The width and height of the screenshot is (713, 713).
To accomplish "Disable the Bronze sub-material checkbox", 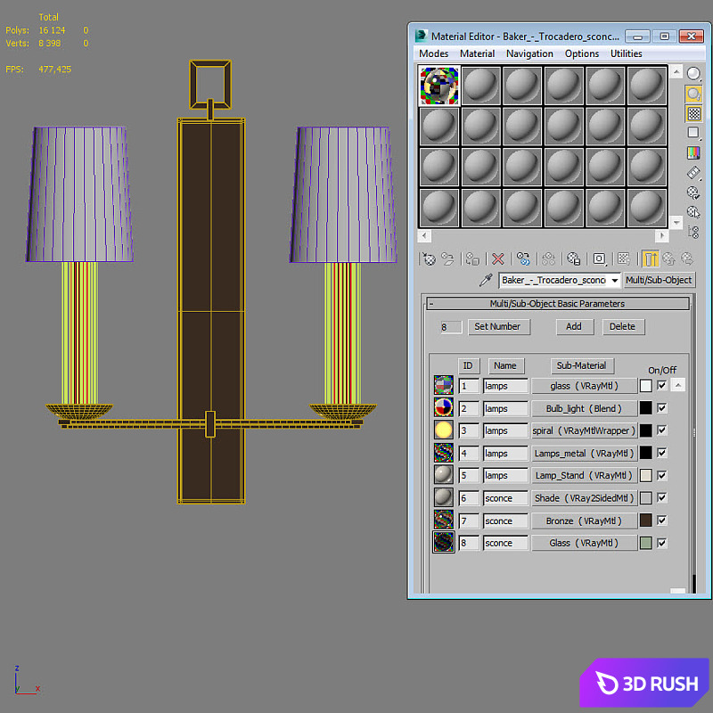I will pyautogui.click(x=662, y=520).
